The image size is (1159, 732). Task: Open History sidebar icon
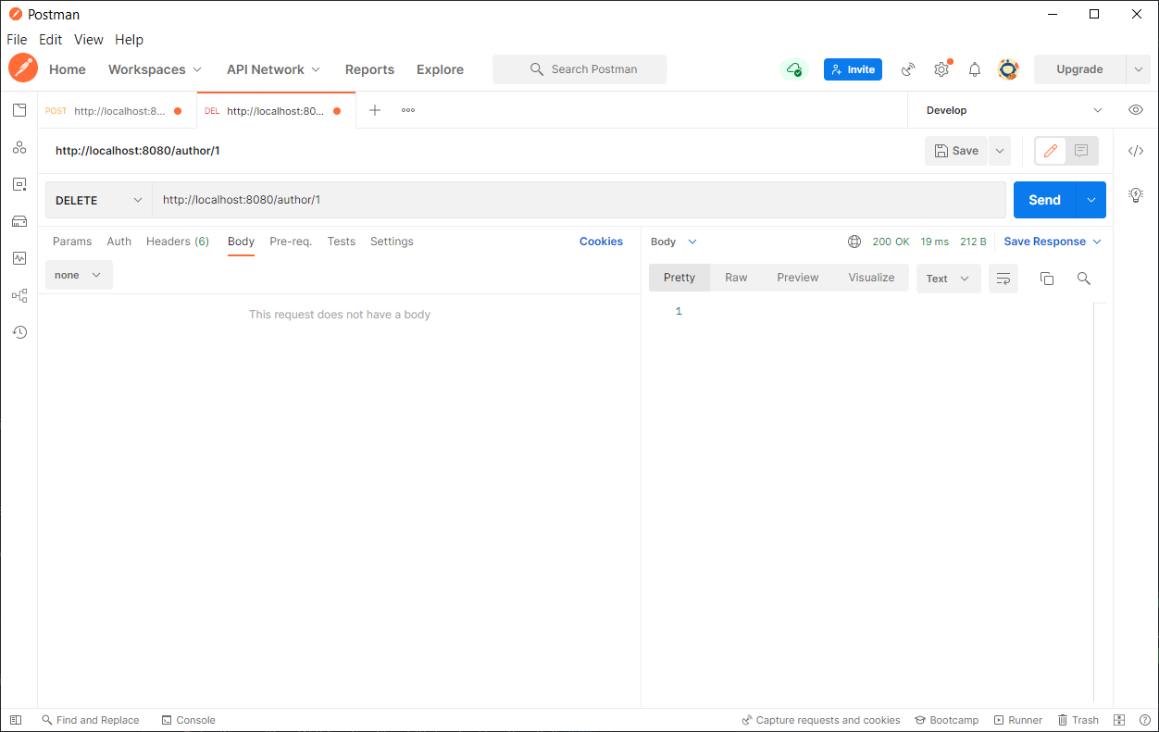[x=19, y=332]
